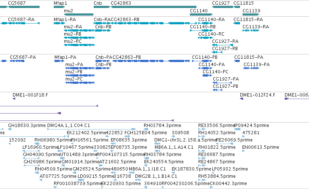Click the EN00613.5prime EST label

point(260,147)
